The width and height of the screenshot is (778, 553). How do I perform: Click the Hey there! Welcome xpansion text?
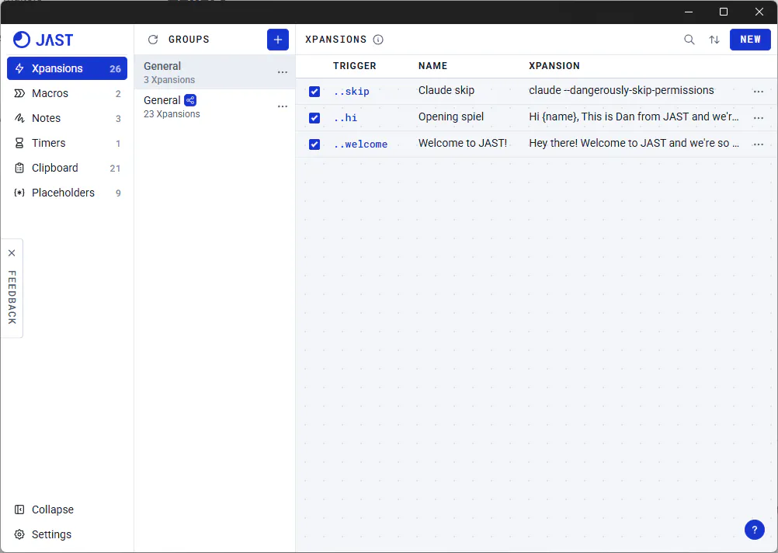point(634,143)
